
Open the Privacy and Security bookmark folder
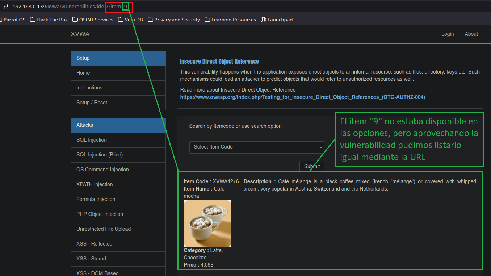coord(174,20)
